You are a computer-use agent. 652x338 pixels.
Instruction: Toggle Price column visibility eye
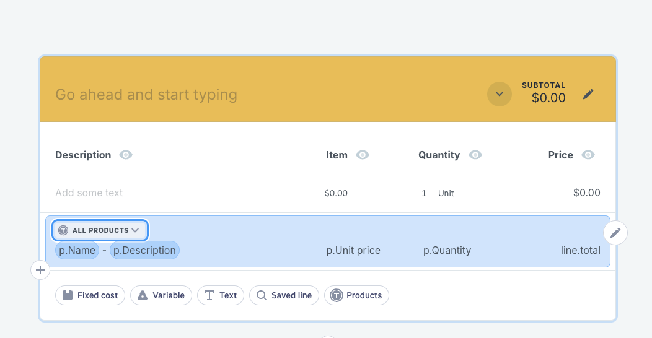coord(588,155)
